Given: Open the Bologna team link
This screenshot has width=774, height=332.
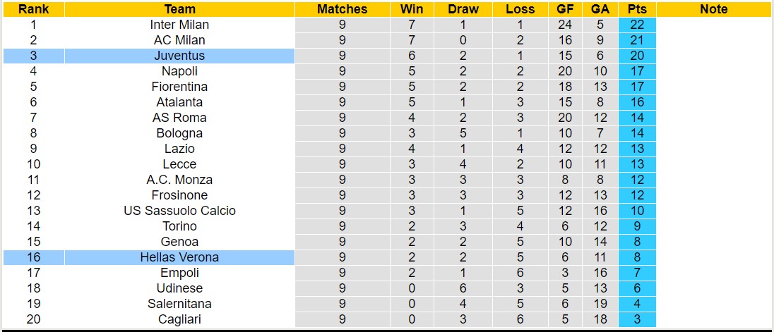Looking at the screenshot, I should [179, 133].
